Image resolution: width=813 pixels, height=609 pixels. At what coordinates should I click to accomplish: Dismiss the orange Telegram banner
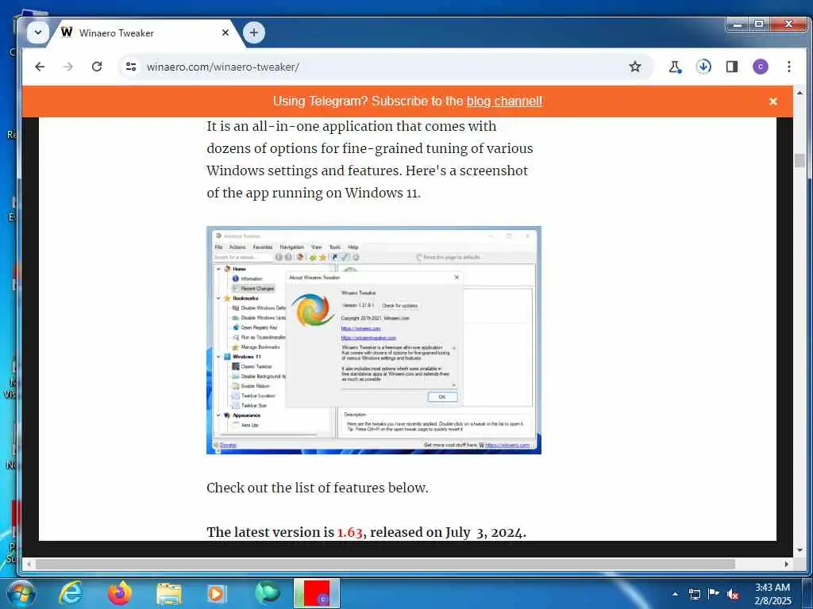click(773, 101)
